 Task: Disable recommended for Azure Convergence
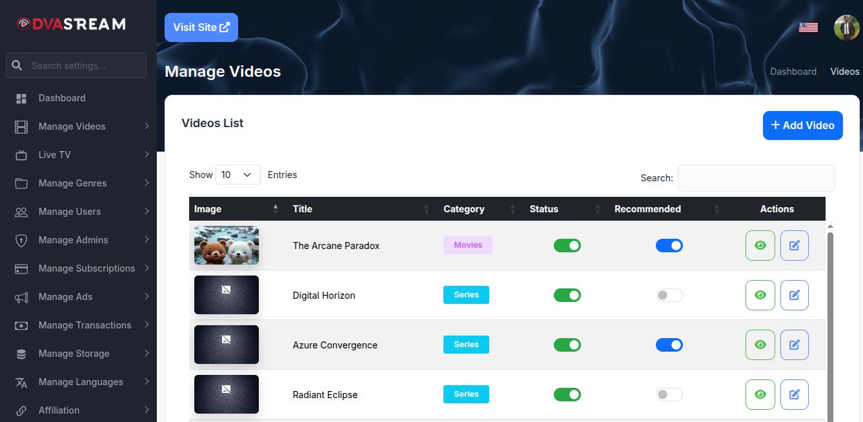[669, 345]
